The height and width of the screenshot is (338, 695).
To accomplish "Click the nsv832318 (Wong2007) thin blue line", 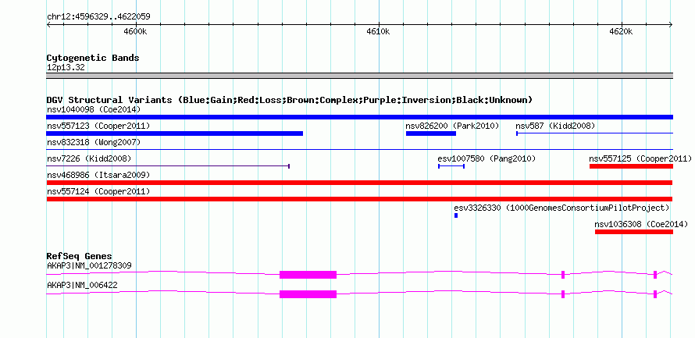I will click(359, 150).
